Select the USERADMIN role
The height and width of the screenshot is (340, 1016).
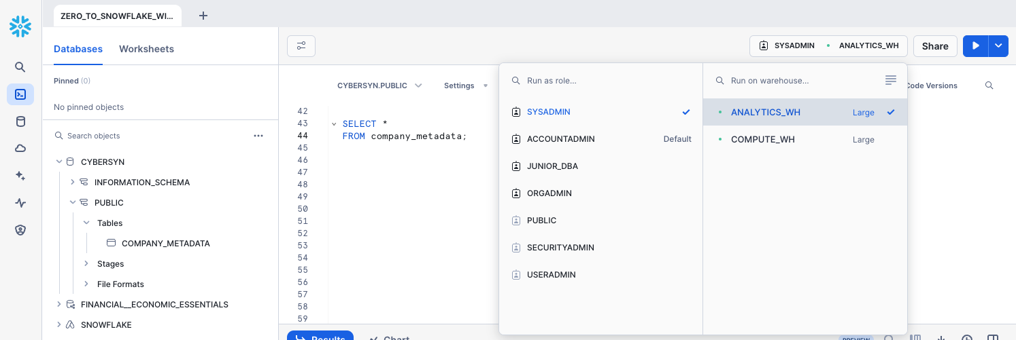coord(600,275)
